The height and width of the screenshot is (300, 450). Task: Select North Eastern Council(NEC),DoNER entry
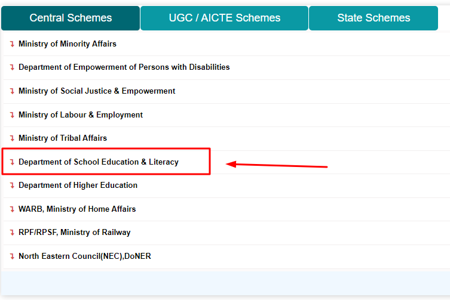tap(85, 256)
